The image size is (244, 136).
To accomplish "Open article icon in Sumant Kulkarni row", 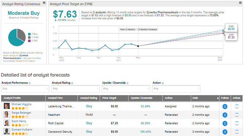I will pyautogui.click(x=237, y=132).
